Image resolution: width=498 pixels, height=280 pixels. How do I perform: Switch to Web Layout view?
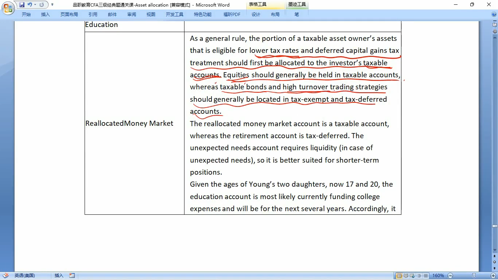412,276
